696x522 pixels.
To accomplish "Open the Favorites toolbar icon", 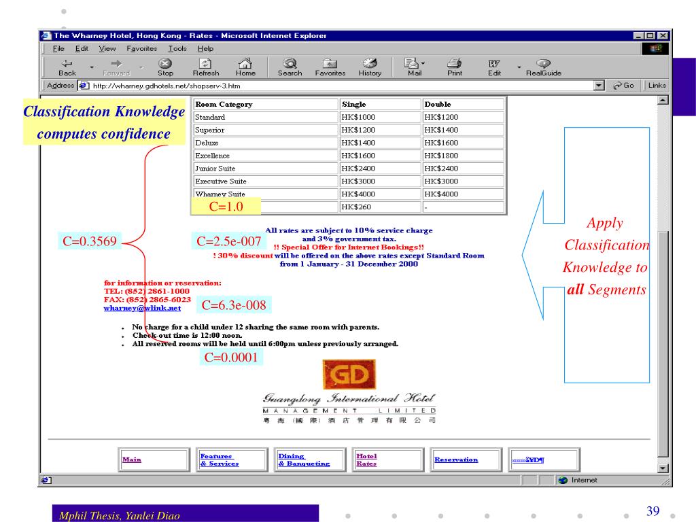I will 330,63.
